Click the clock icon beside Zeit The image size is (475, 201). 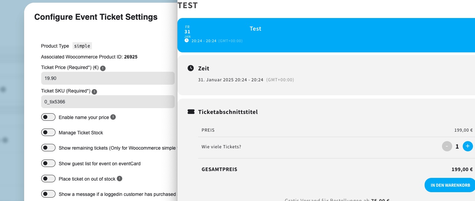(x=191, y=68)
